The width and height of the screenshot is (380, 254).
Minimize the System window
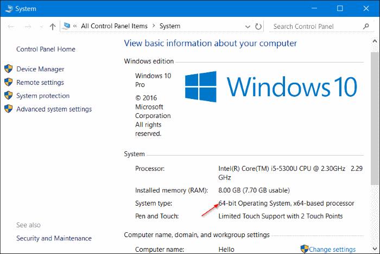click(314, 9)
